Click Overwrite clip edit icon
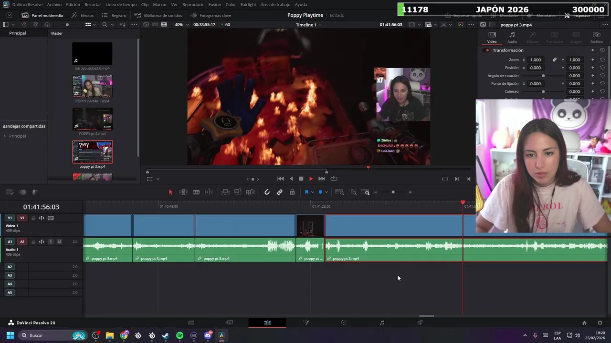611x343 pixels. (x=238, y=192)
